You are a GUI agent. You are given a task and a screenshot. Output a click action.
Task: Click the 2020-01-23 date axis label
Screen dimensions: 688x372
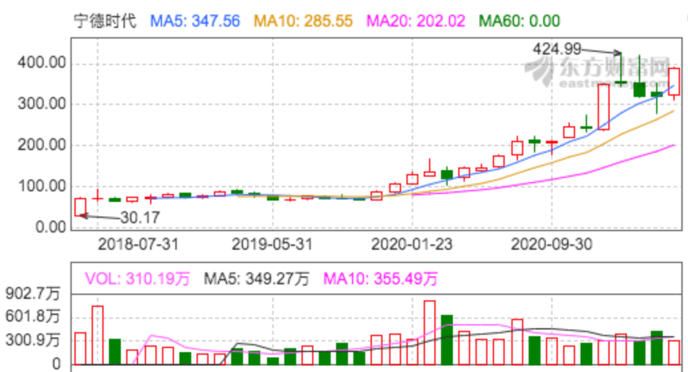coord(412,244)
